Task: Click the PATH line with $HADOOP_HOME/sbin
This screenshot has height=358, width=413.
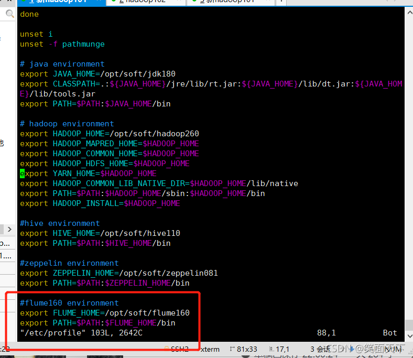Action: [x=142, y=193]
